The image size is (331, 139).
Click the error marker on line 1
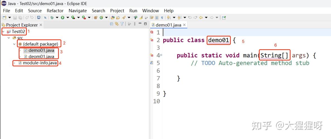coord(152,32)
